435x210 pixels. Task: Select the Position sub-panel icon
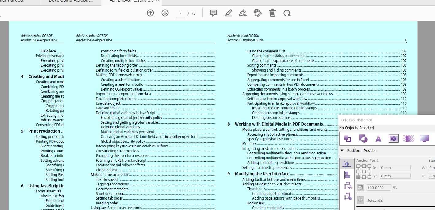click(347, 164)
